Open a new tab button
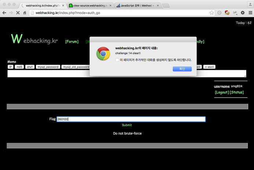Image resolution: width=254 pixels, height=170 pixels. pyautogui.click(x=166, y=5)
